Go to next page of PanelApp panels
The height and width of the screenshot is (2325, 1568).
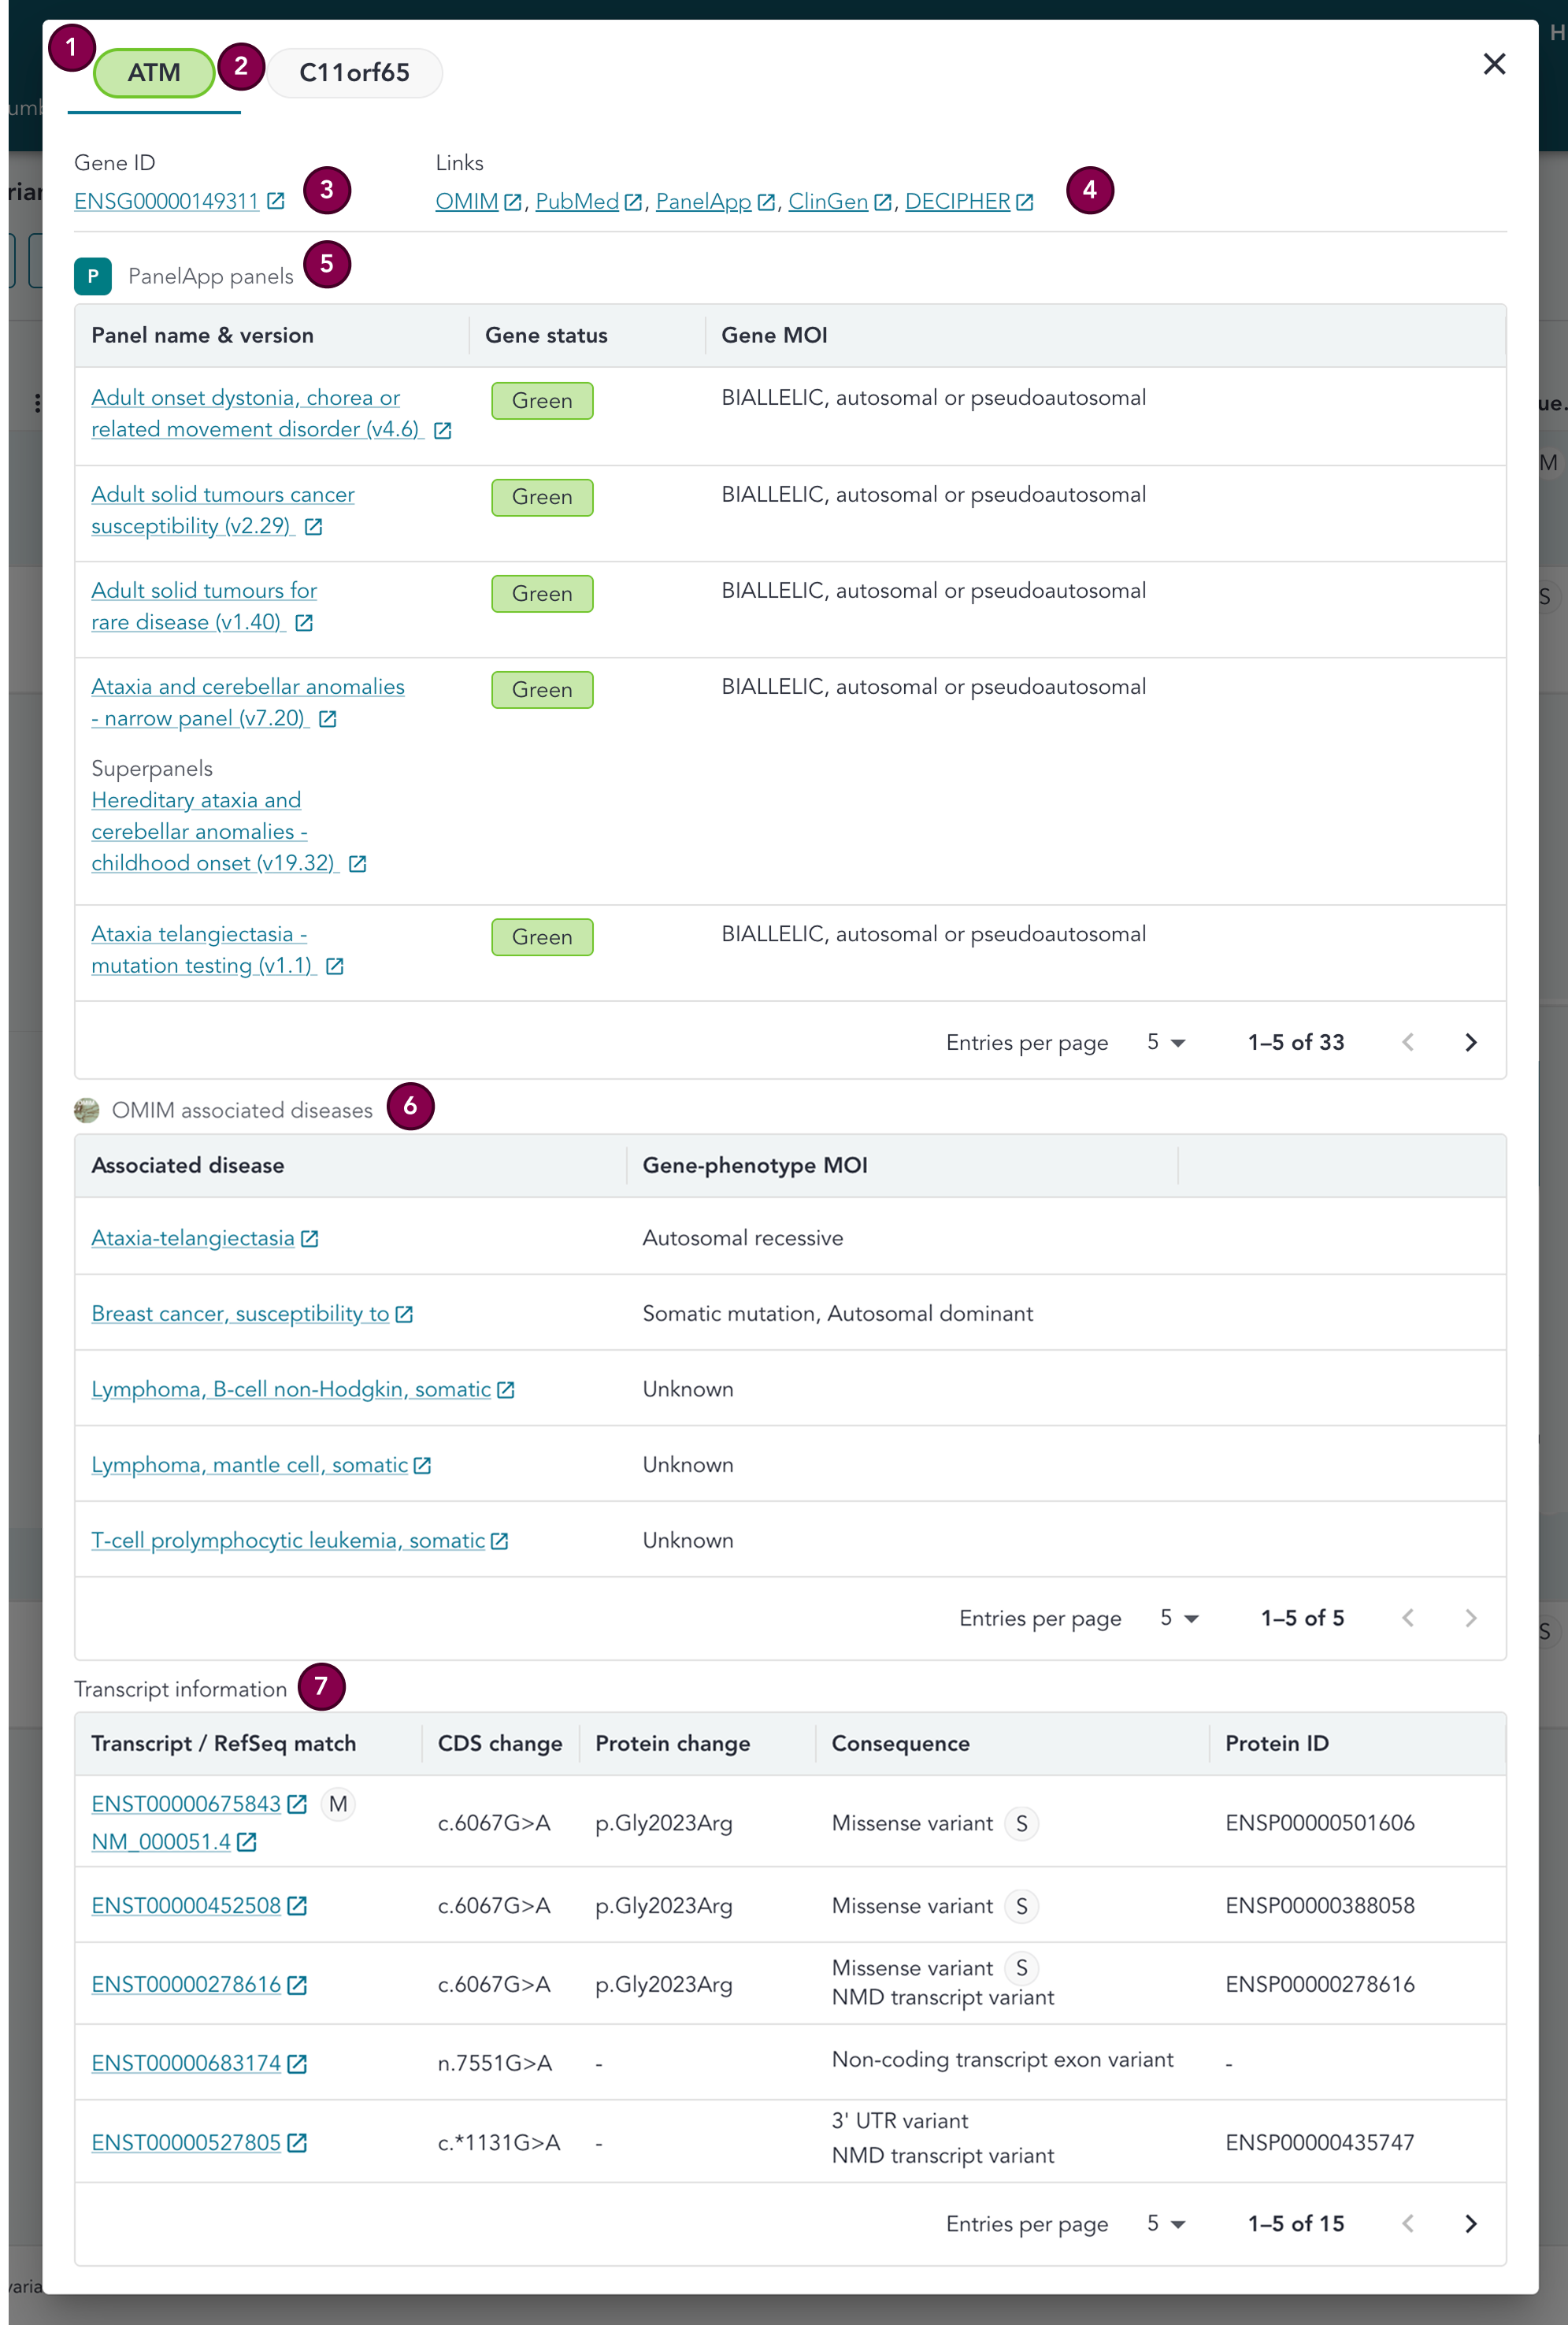click(1470, 1042)
